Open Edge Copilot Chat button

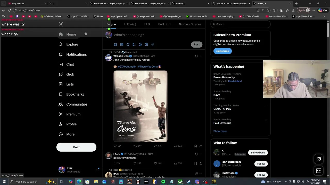pyautogui.click(x=323, y=10)
